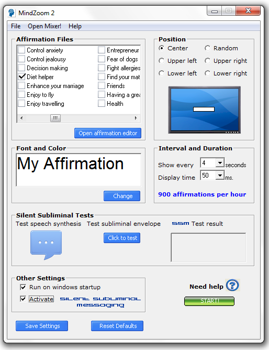The width and height of the screenshot is (269, 350).
Task: Click the Need help label
Action: (206, 287)
